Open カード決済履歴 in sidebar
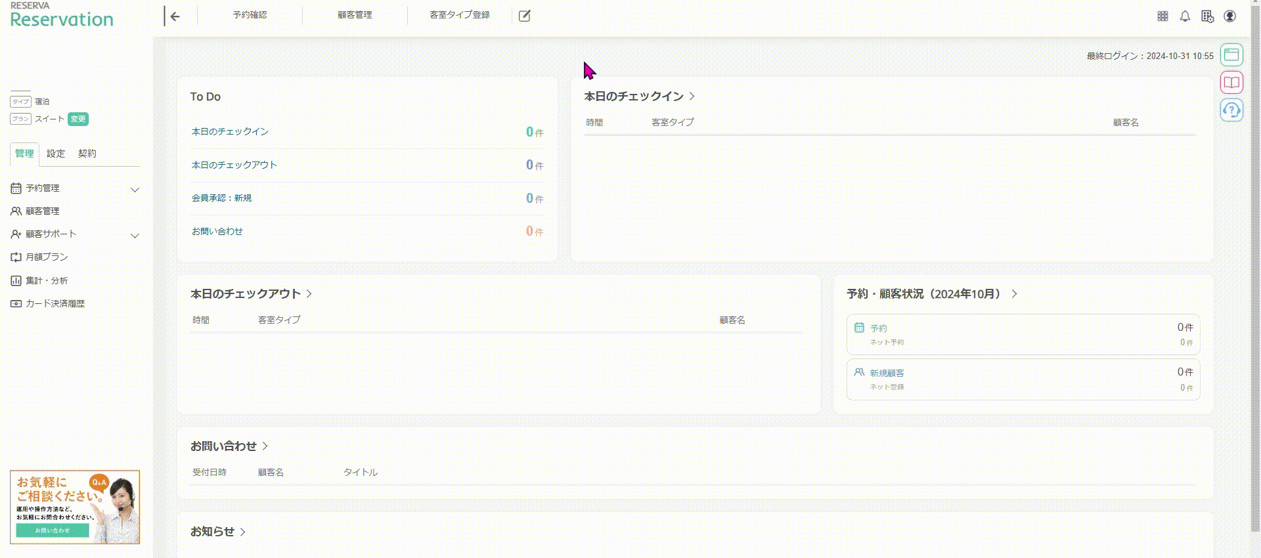The image size is (1261, 558). tap(55, 303)
